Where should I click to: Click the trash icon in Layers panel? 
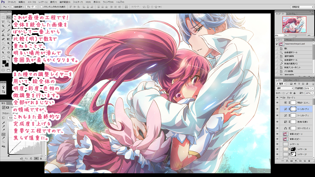(309, 161)
